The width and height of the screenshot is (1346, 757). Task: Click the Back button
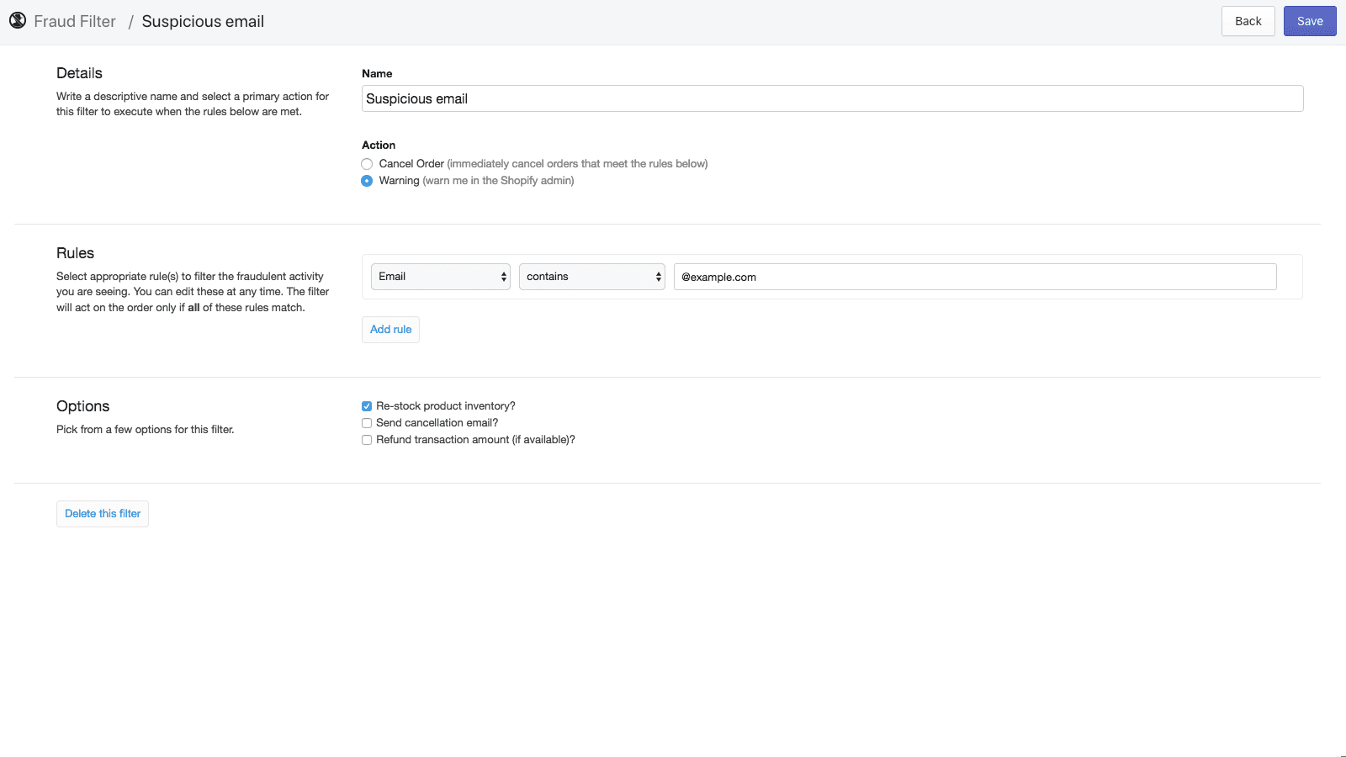click(1248, 20)
